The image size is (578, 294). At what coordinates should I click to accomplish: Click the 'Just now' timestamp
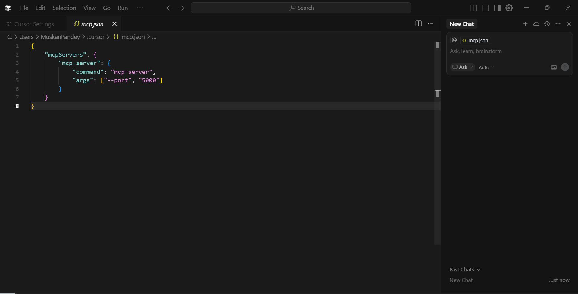click(x=559, y=280)
